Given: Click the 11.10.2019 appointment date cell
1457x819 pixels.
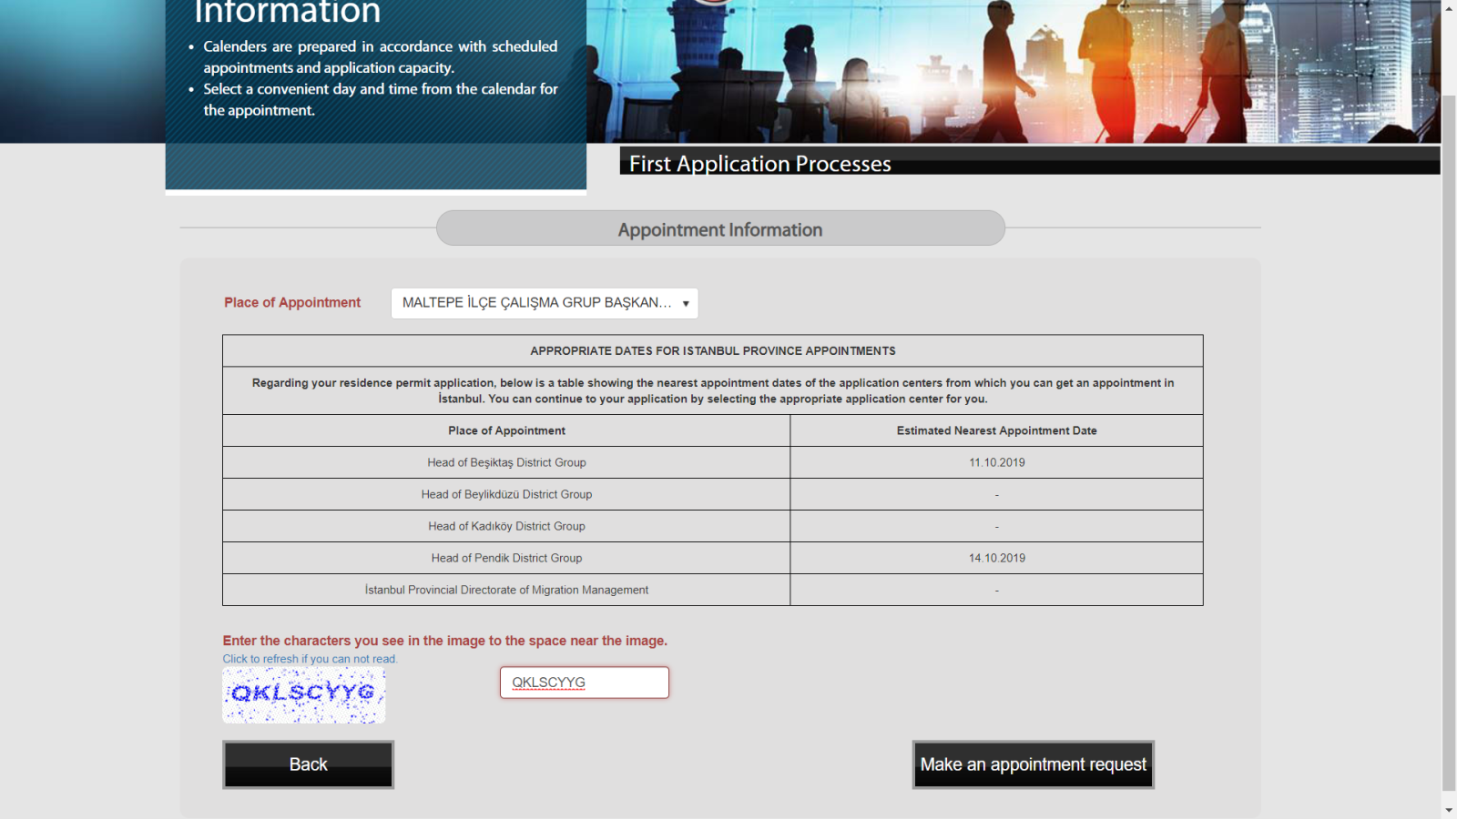Looking at the screenshot, I should tap(996, 462).
